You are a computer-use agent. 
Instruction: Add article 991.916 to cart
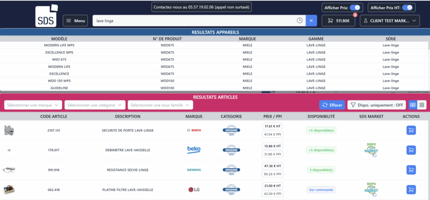pyautogui.click(x=411, y=170)
